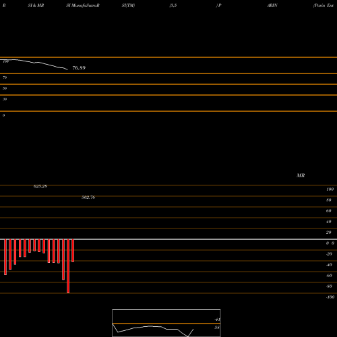Click the 76.89 RSI value label
The image size is (337, 337).
tap(79, 68)
